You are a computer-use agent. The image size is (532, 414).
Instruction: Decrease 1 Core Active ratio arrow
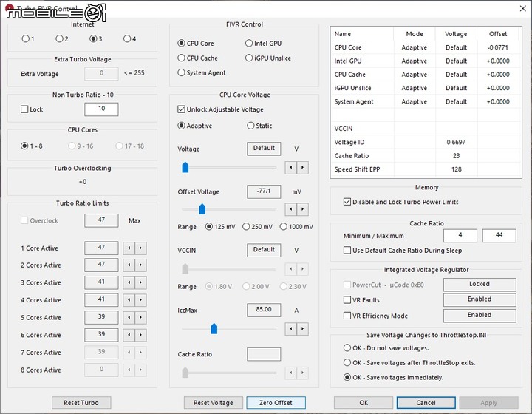129,248
